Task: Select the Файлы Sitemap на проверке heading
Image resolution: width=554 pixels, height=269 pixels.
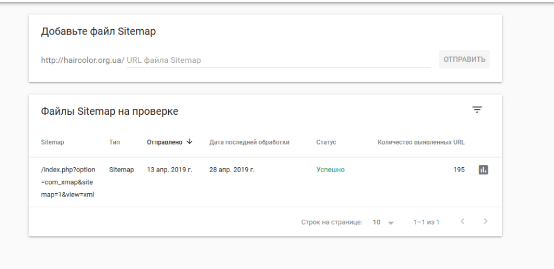Action: click(x=109, y=111)
